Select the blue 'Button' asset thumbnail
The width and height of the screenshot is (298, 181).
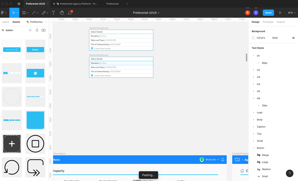pos(35,50)
